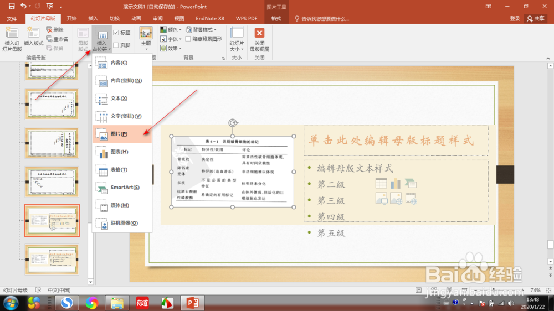
Task: Click Insert Slide Master button
Action: point(12,39)
